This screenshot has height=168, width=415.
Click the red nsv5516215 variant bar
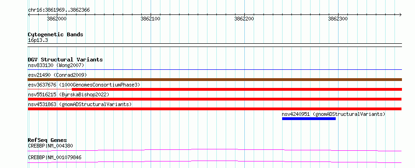click(x=214, y=99)
